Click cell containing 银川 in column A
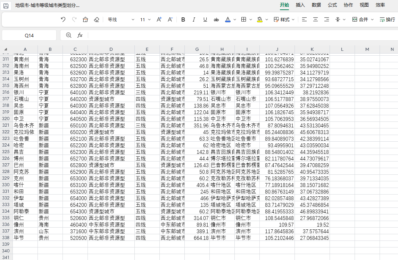The image size is (398, 260). coord(25,92)
